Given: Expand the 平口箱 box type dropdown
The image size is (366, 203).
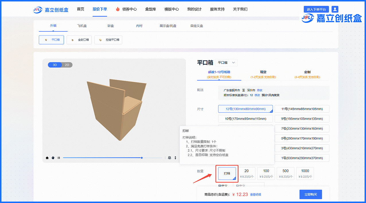Looking at the screenshot, I should (x=226, y=63).
